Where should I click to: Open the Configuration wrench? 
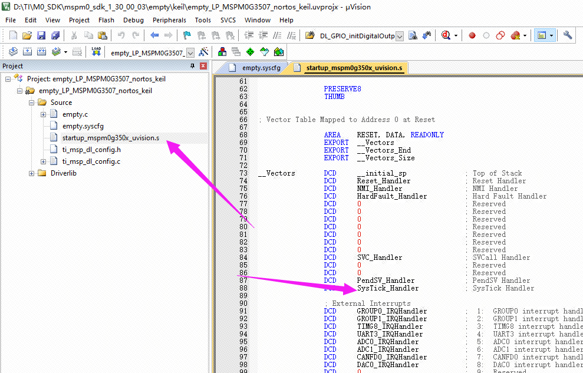pos(568,36)
